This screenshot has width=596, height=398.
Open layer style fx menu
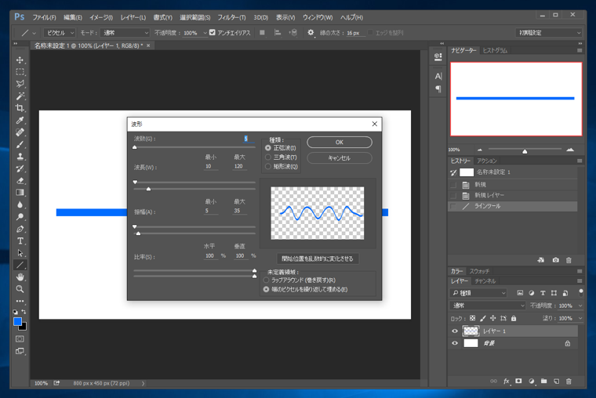(x=507, y=381)
